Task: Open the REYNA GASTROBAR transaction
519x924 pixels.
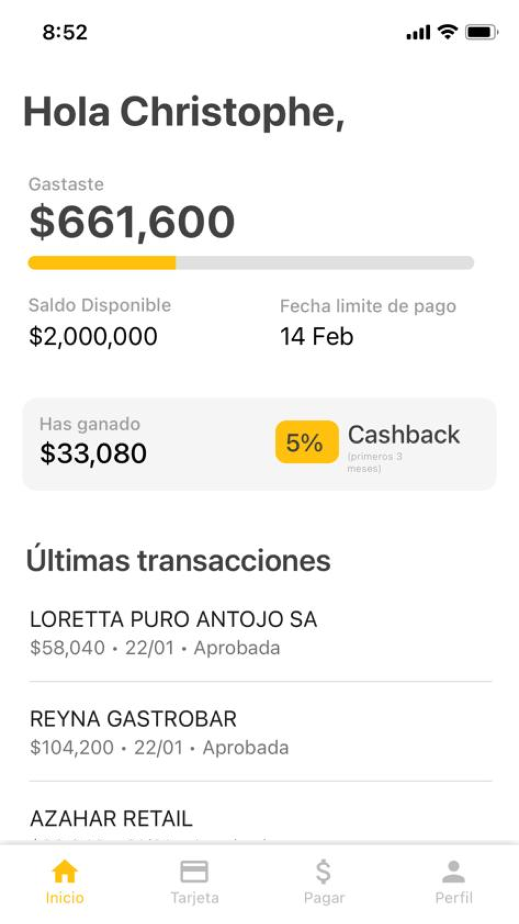Action: pos(261,732)
